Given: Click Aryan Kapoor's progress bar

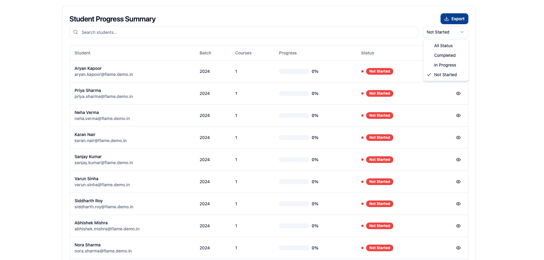Looking at the screenshot, I should click(x=294, y=71).
